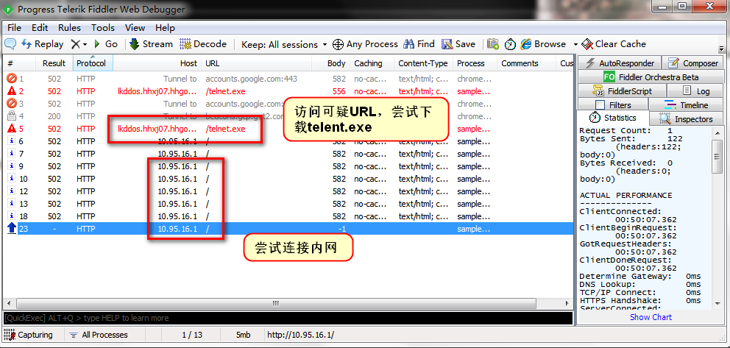Toggle Decode mode

[x=203, y=44]
